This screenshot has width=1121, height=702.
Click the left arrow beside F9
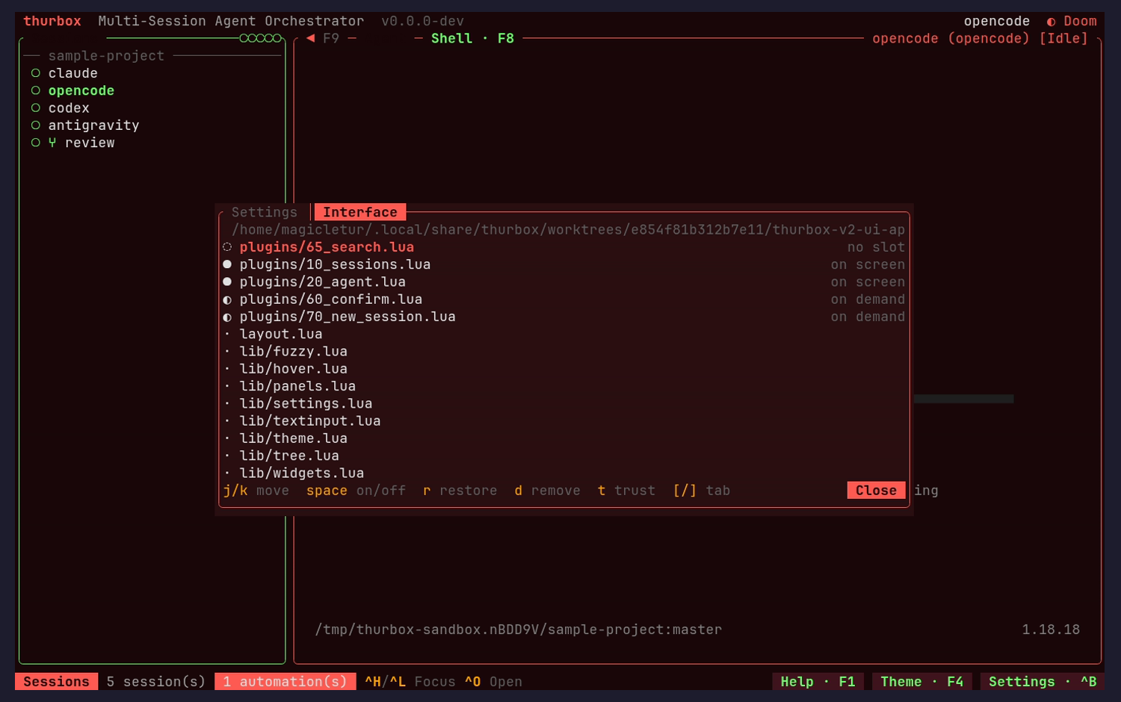click(310, 38)
